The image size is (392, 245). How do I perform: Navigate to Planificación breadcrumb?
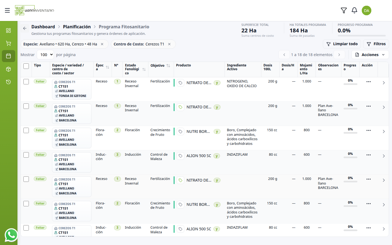coord(77,27)
